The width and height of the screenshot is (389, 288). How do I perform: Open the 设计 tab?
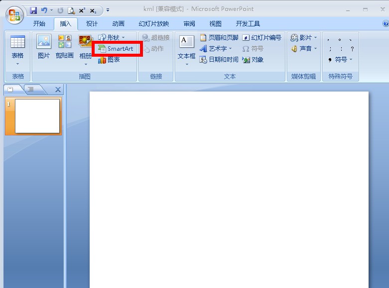click(x=92, y=24)
